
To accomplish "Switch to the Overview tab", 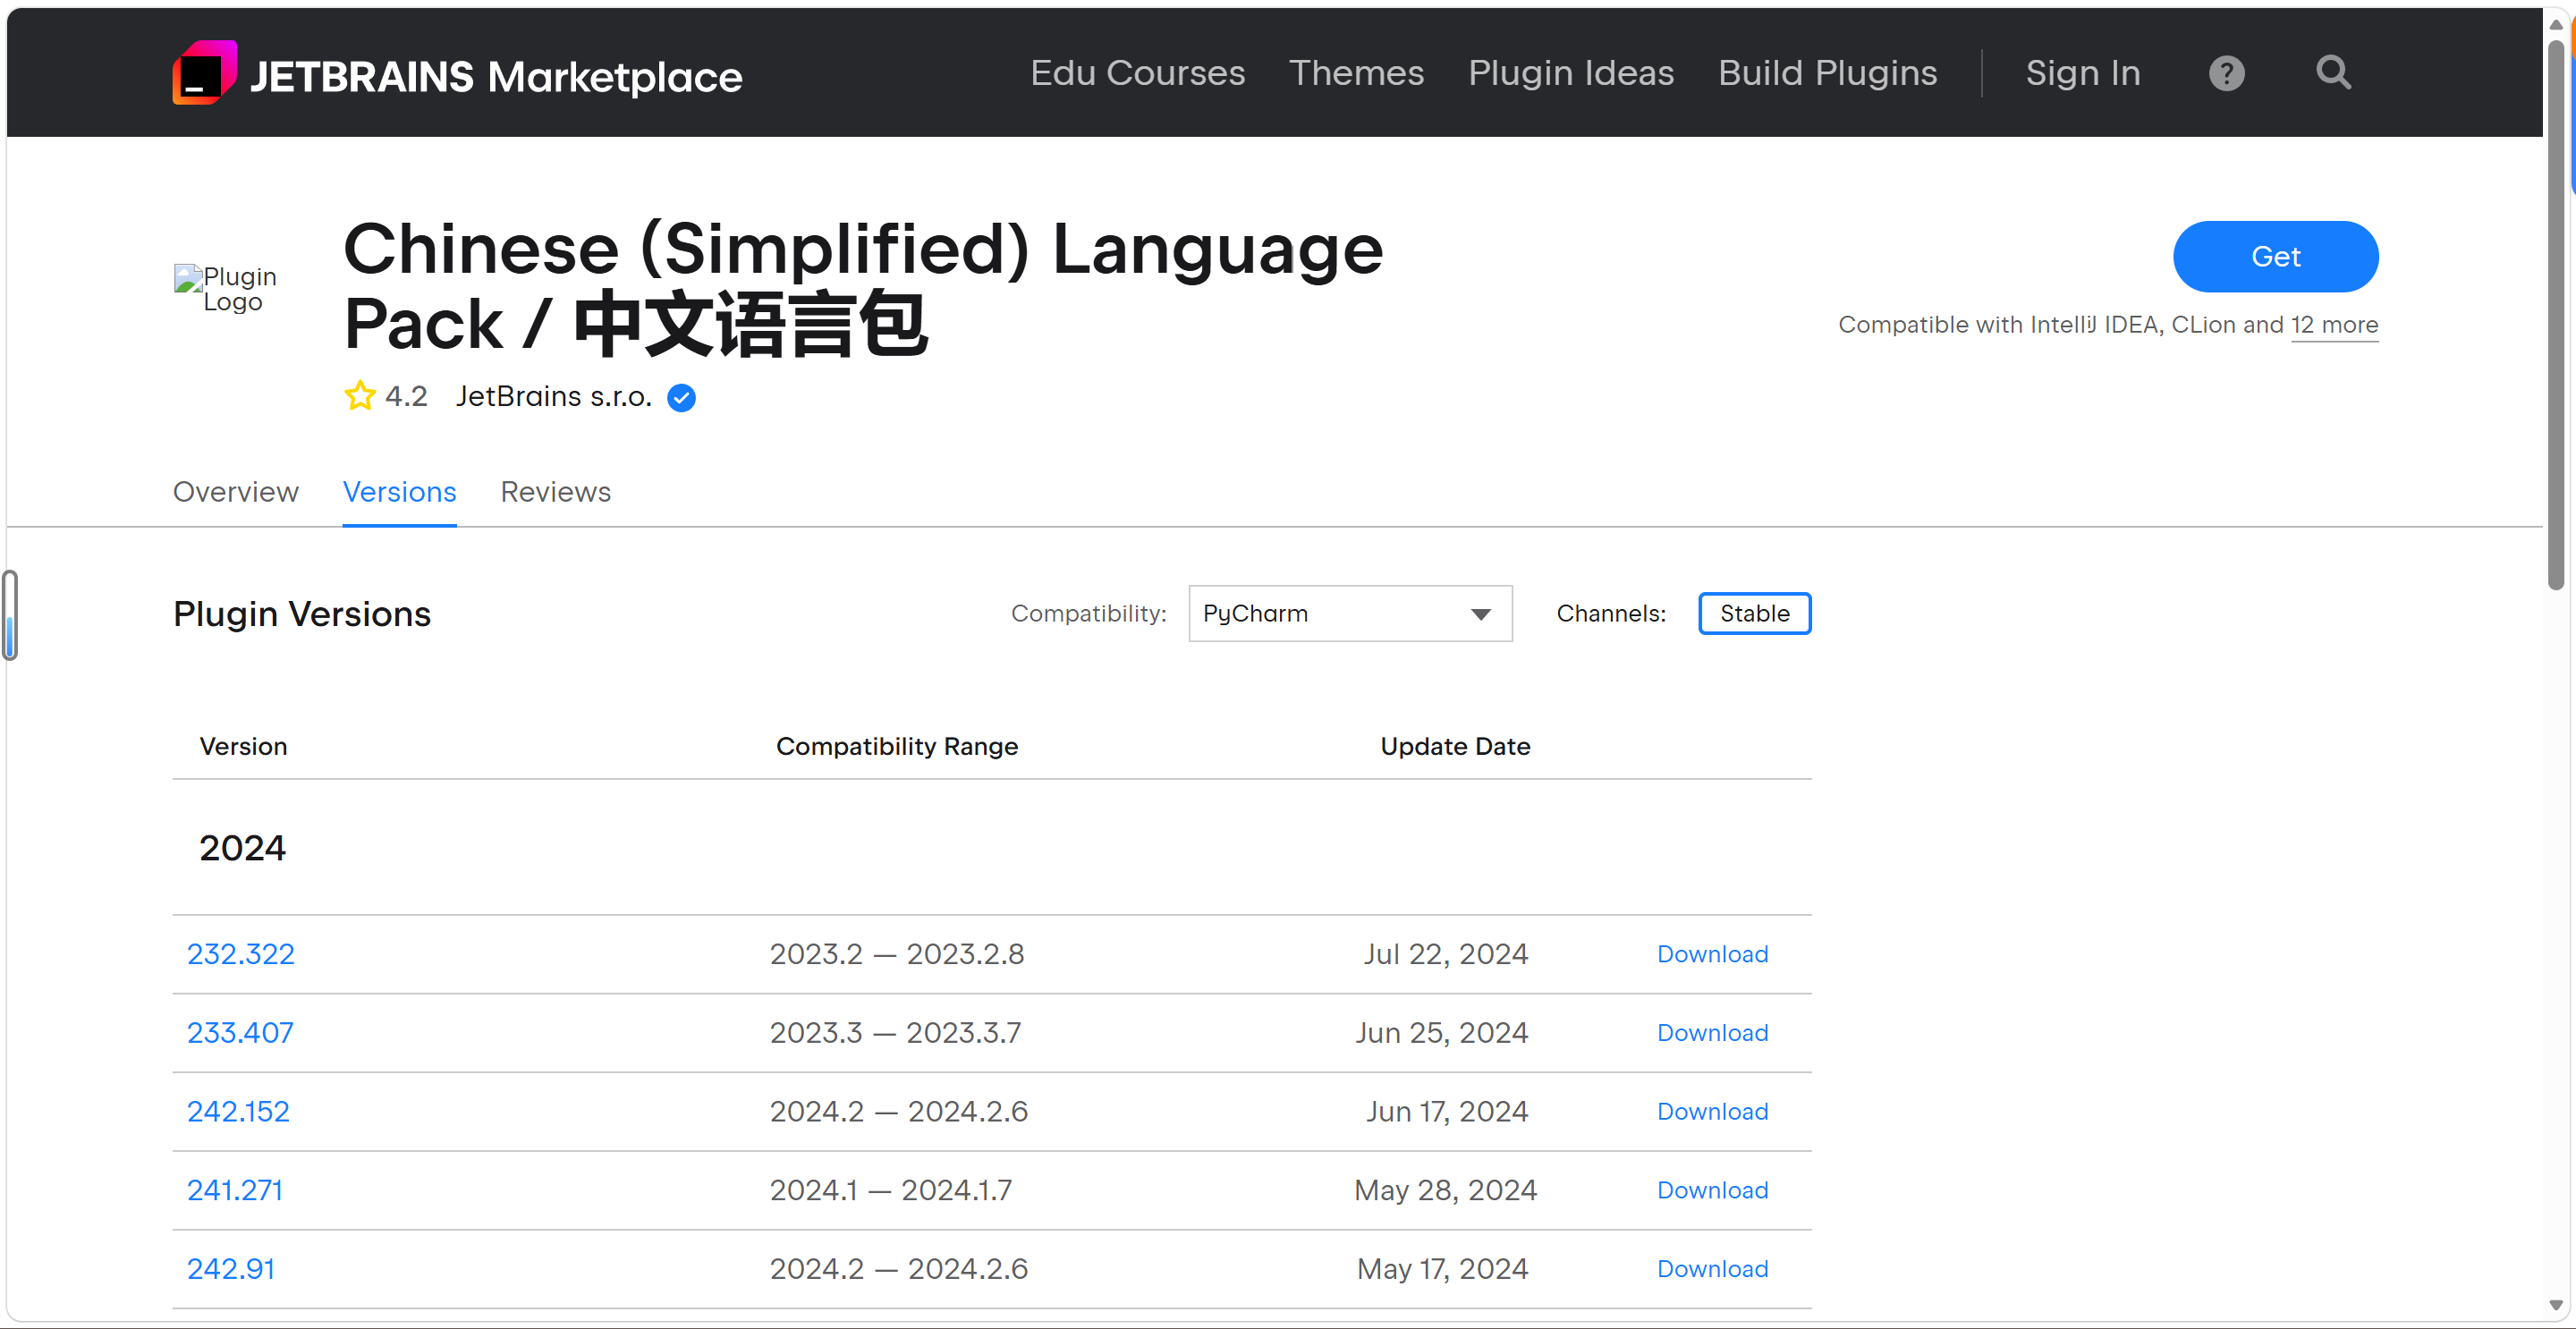I will (236, 492).
